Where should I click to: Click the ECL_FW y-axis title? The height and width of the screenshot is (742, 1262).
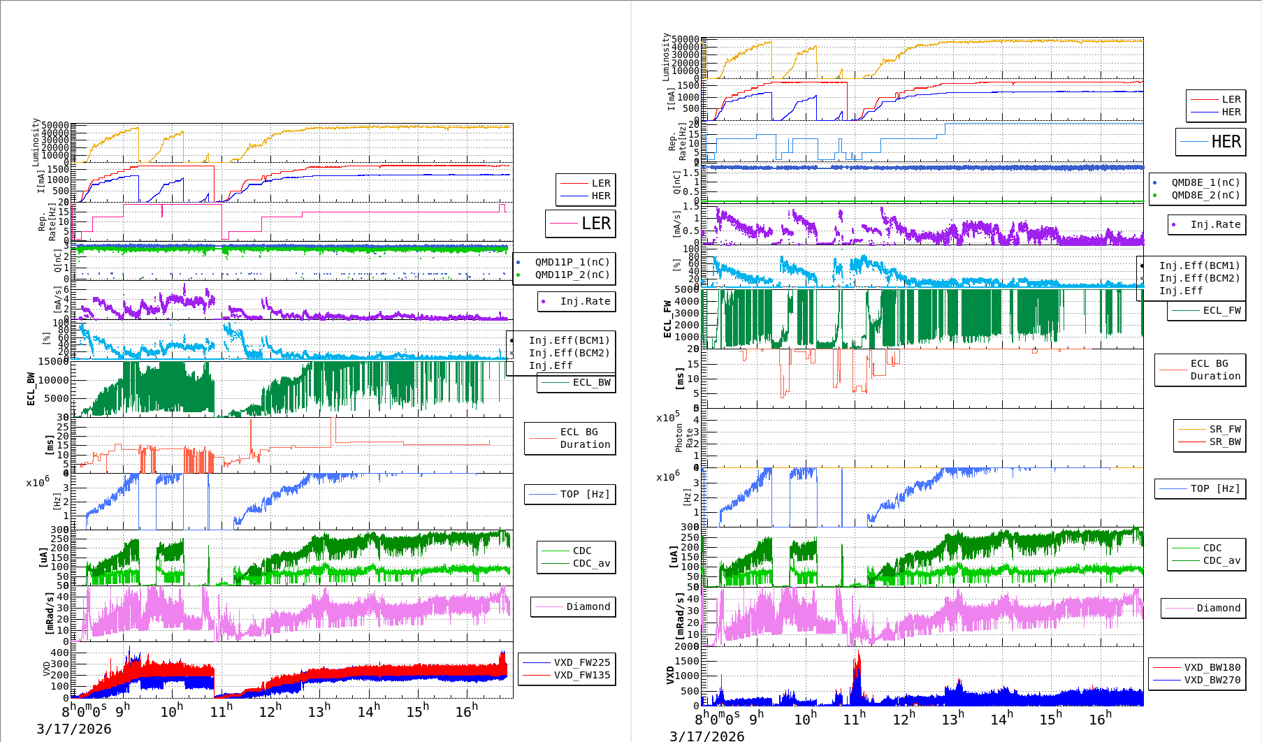point(667,319)
